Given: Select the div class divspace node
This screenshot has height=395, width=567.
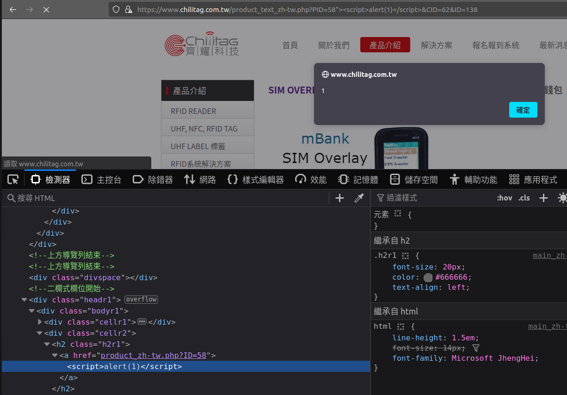Looking at the screenshot, I should tap(186, 278).
